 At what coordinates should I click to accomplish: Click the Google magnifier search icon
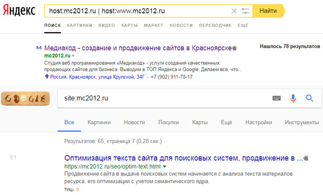tap(310, 98)
